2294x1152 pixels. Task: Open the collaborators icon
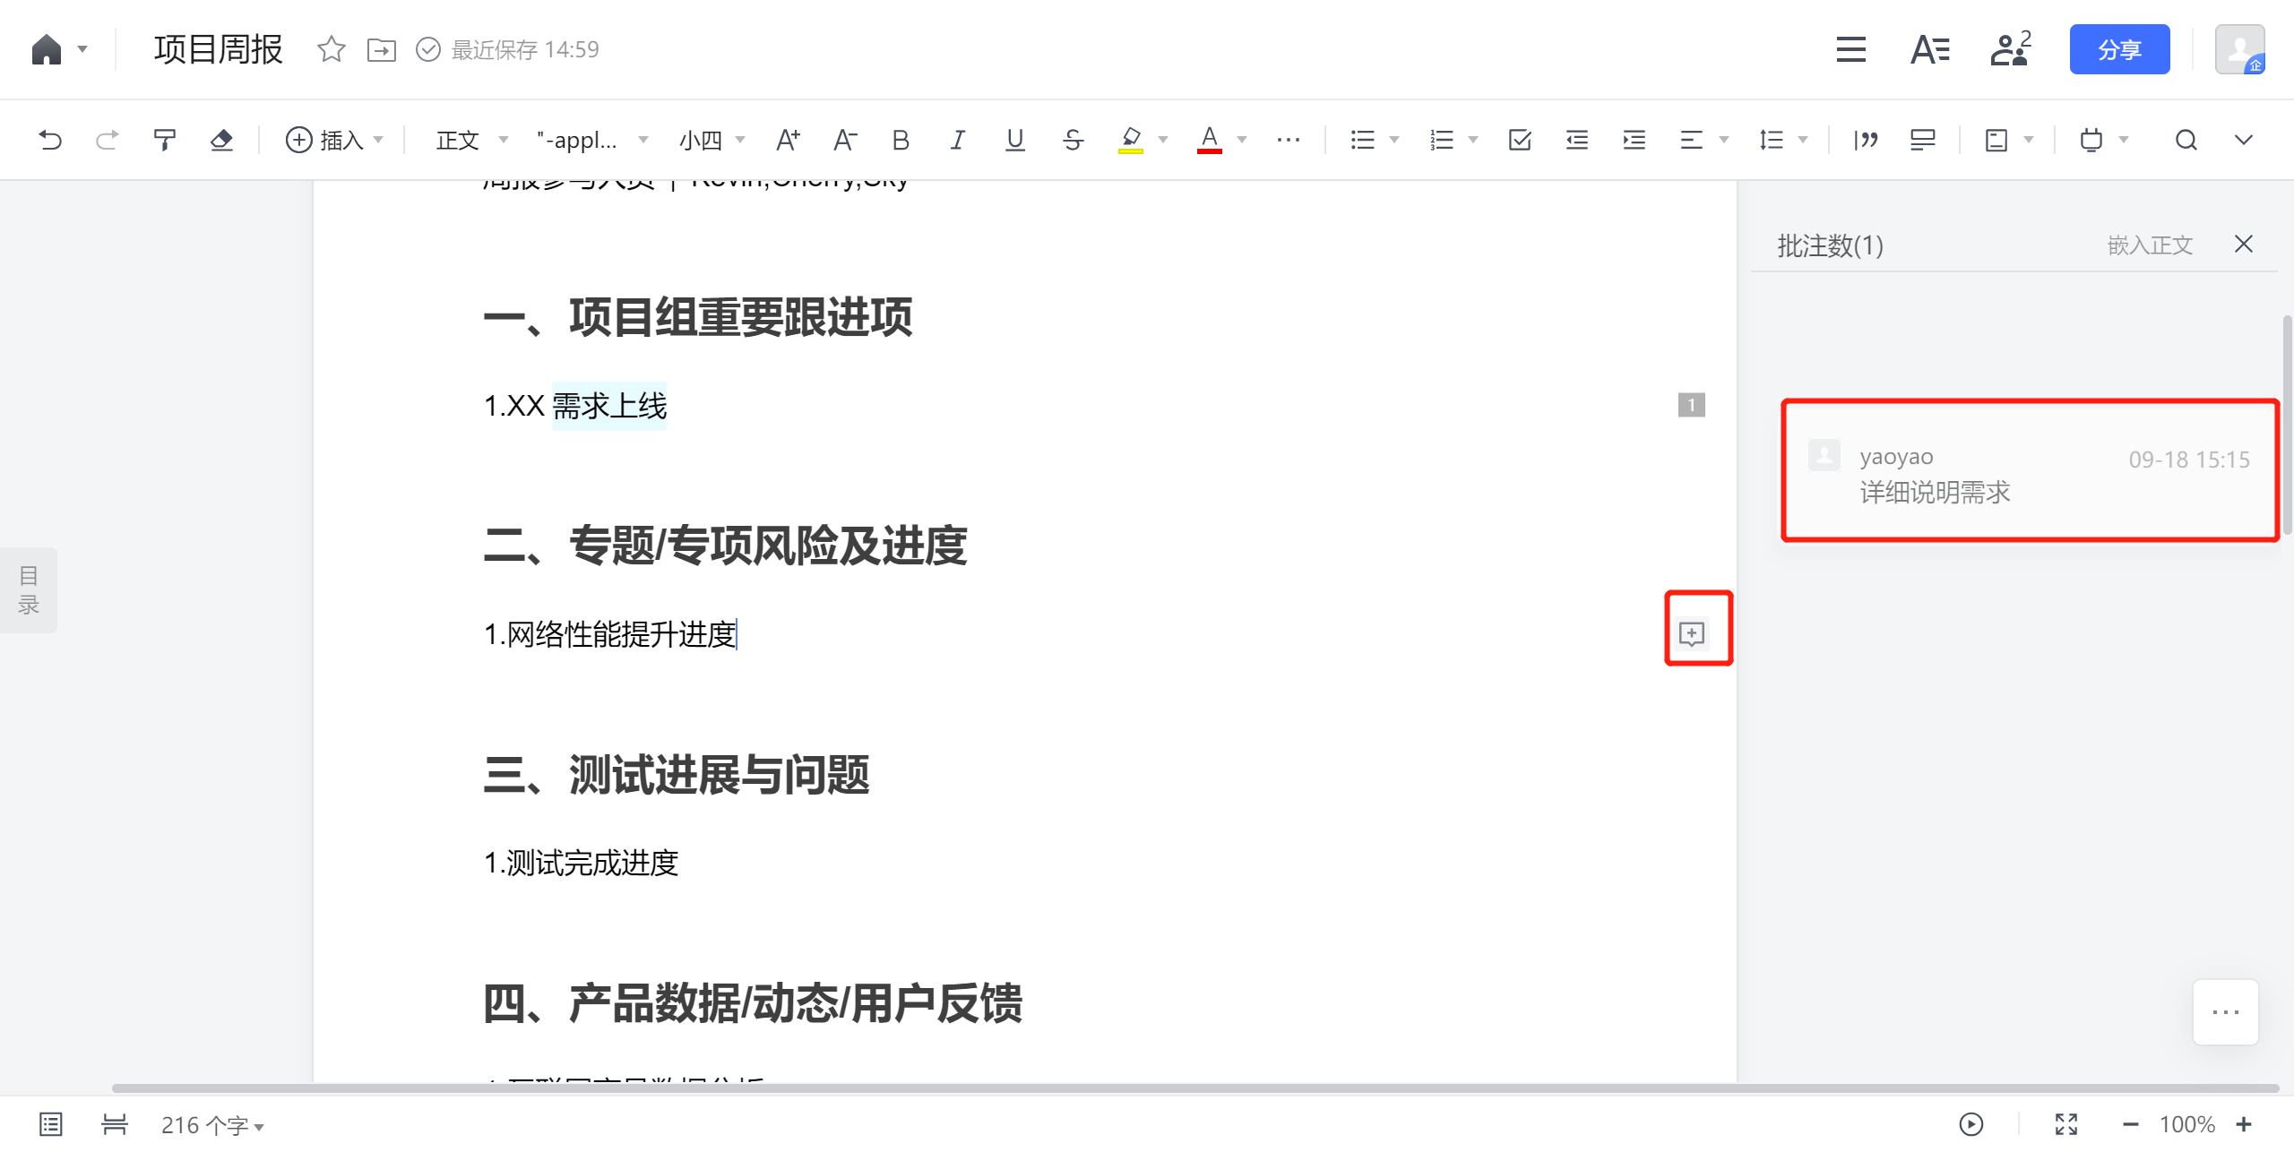point(2009,49)
